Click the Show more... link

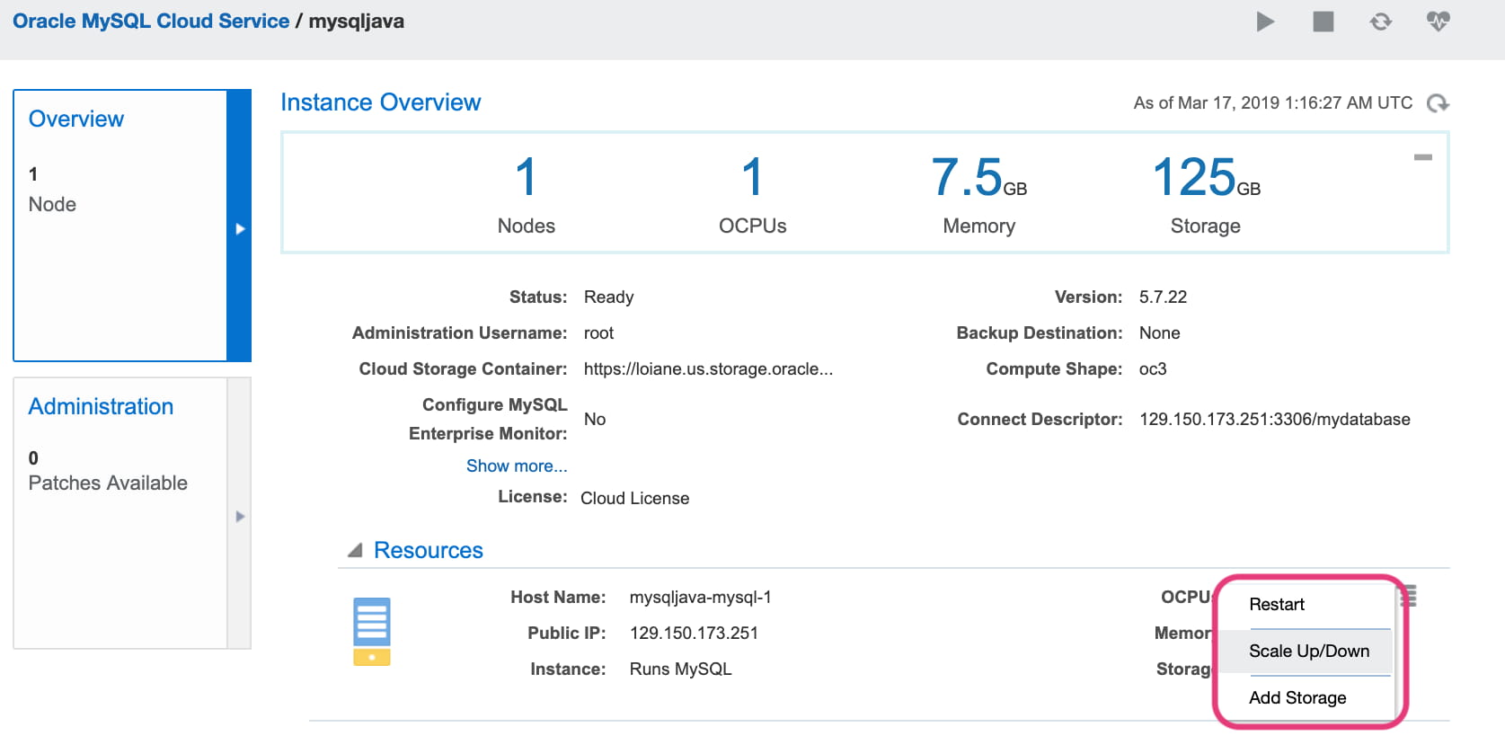[x=517, y=466]
